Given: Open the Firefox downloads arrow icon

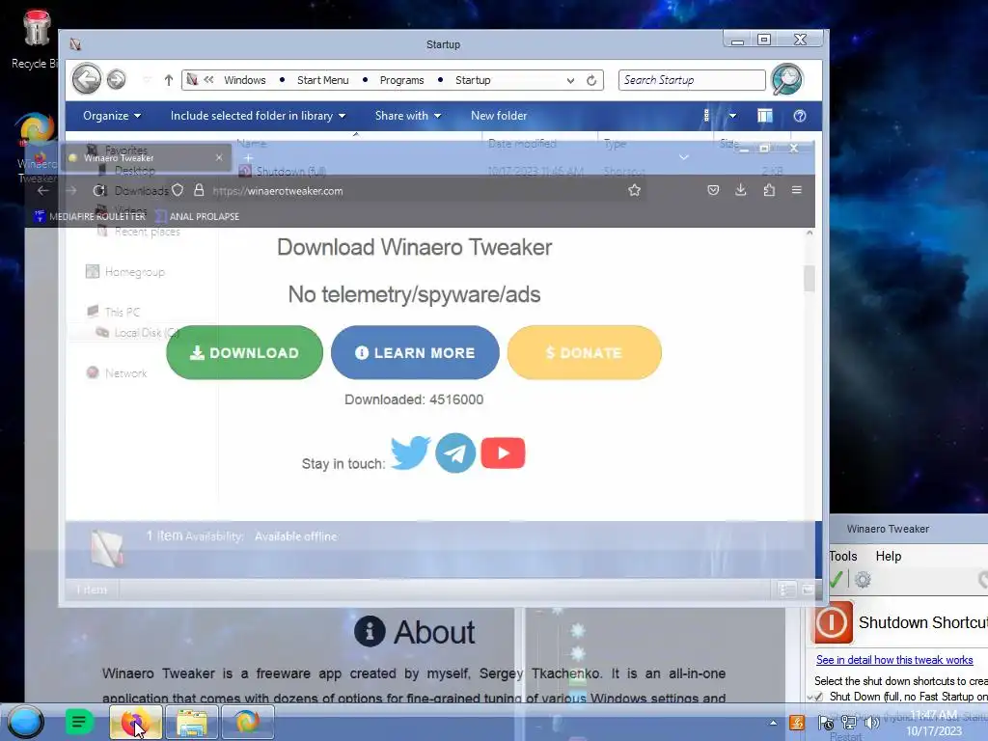Looking at the screenshot, I should 740,190.
